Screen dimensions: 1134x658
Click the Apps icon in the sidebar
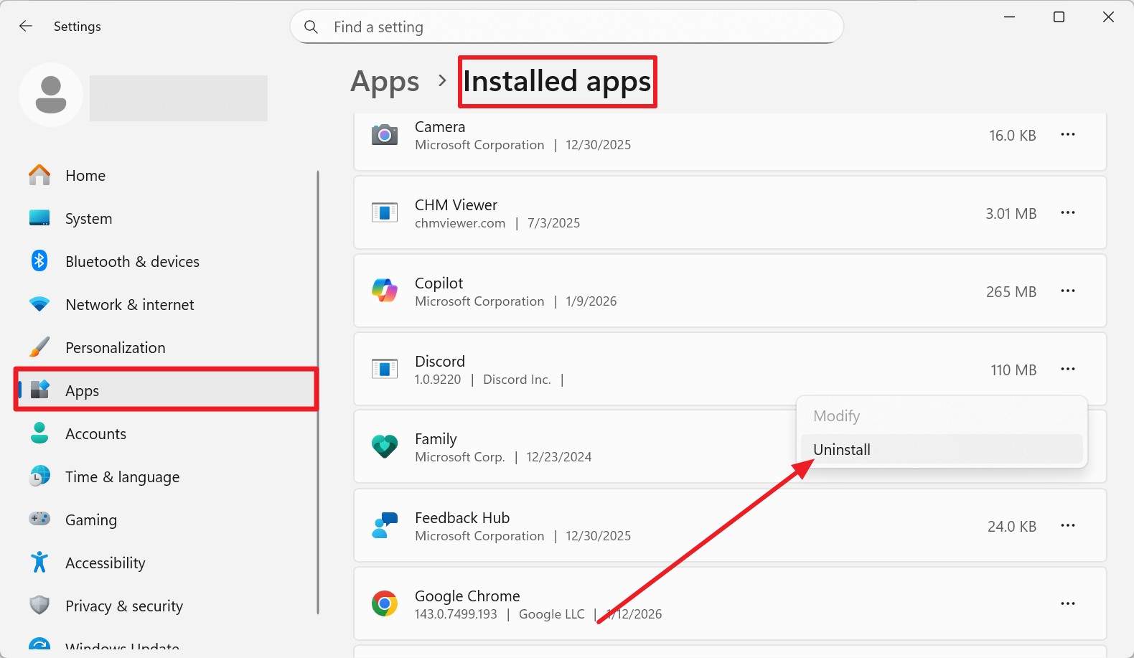click(x=39, y=390)
